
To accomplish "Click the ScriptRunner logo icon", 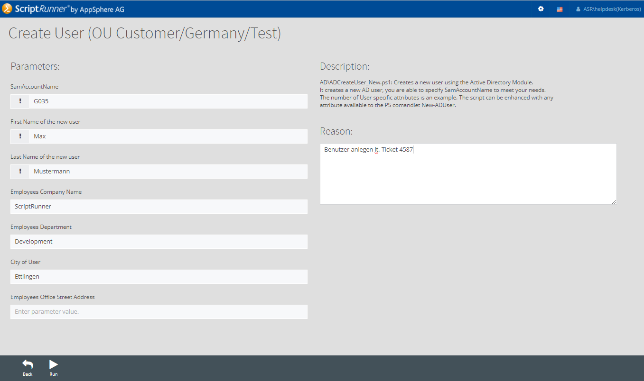I will [7, 9].
